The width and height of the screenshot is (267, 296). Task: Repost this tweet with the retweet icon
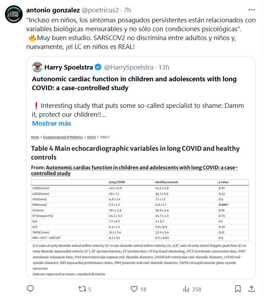tap(82, 289)
